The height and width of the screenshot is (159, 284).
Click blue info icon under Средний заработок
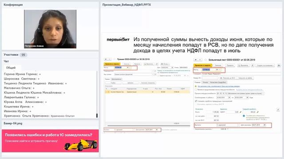tap(244, 116)
